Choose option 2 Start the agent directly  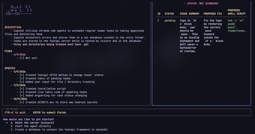tap(31, 126)
